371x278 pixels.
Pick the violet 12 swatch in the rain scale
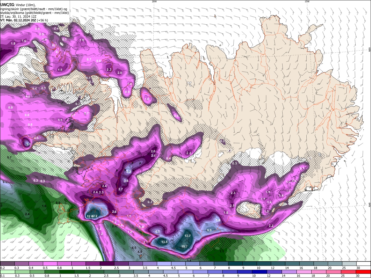pyautogui.click(x=274, y=272)
